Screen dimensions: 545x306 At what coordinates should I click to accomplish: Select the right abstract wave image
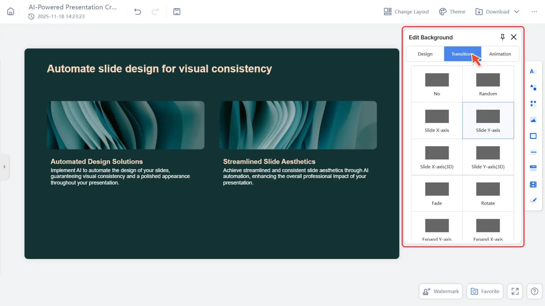click(298, 125)
